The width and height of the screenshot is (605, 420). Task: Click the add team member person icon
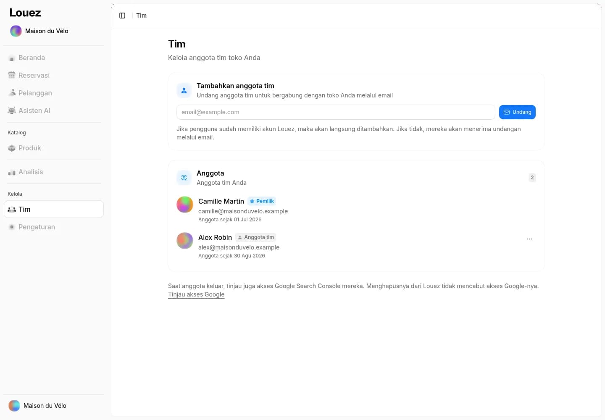184,90
